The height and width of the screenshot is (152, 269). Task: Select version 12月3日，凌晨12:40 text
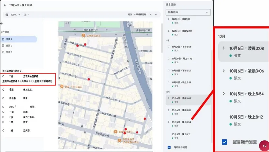click(x=182, y=31)
